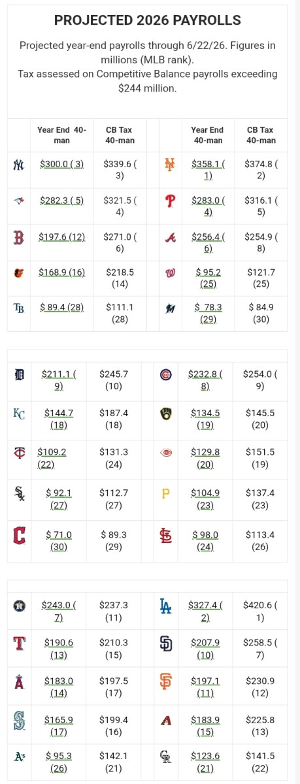Click the Texas Rangers T logo
This screenshot has width=300, height=784.
pyautogui.click(x=19, y=644)
